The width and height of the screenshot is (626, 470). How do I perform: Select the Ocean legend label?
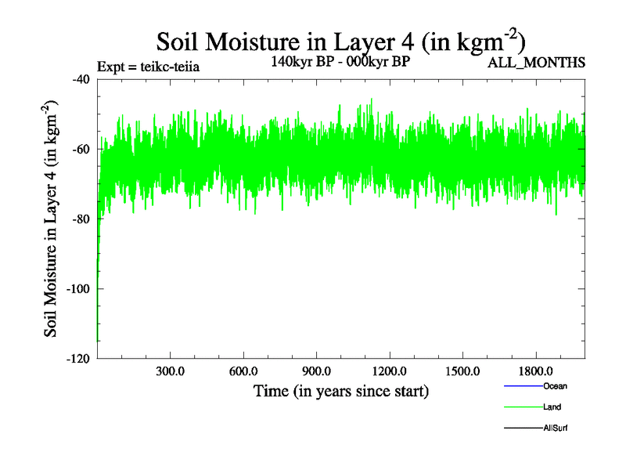point(555,386)
